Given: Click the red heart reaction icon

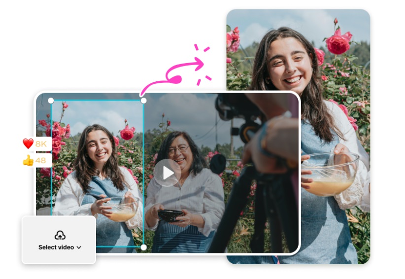Looking at the screenshot, I should point(28,143).
